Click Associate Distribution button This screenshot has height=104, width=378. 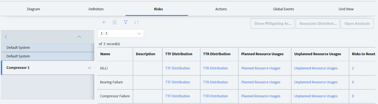point(318,23)
